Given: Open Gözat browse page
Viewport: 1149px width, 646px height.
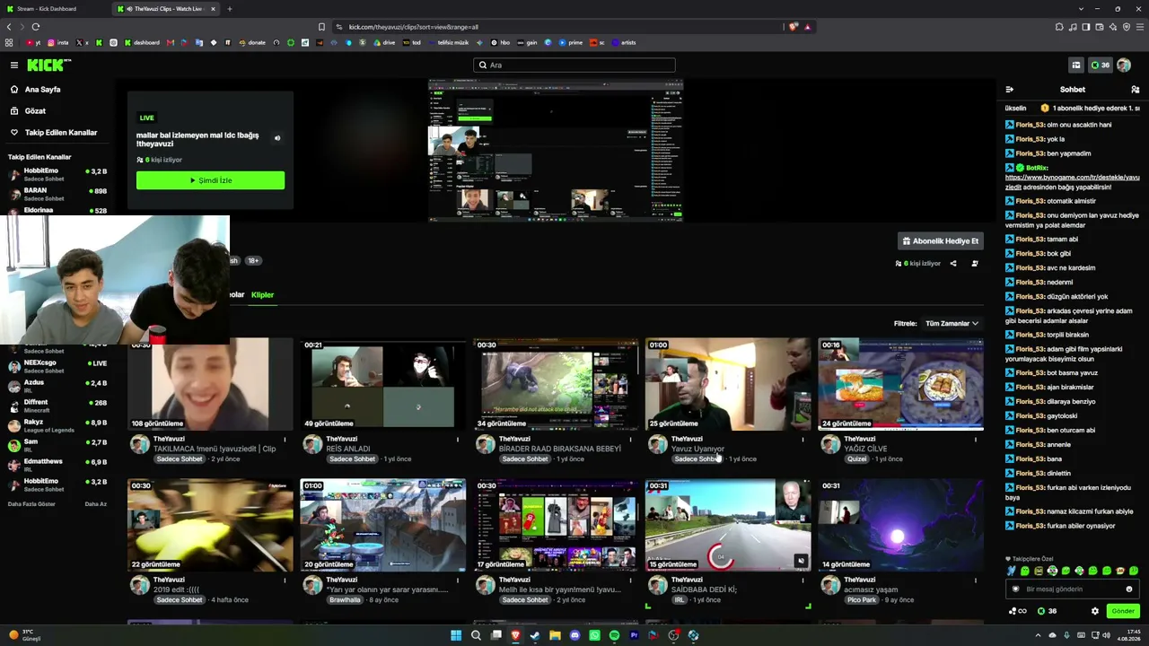Looking at the screenshot, I should coord(35,111).
